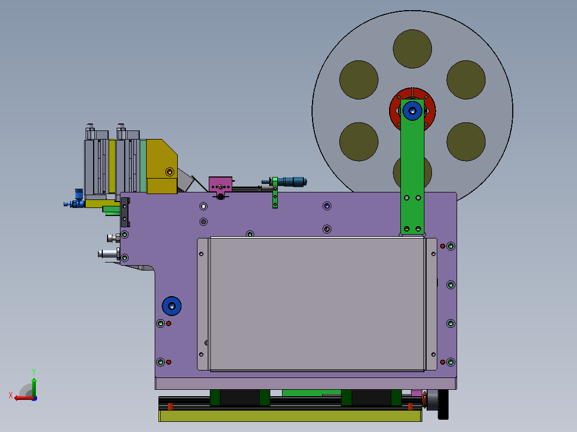Select the blue round knob on the purple plate

[x=171, y=306]
